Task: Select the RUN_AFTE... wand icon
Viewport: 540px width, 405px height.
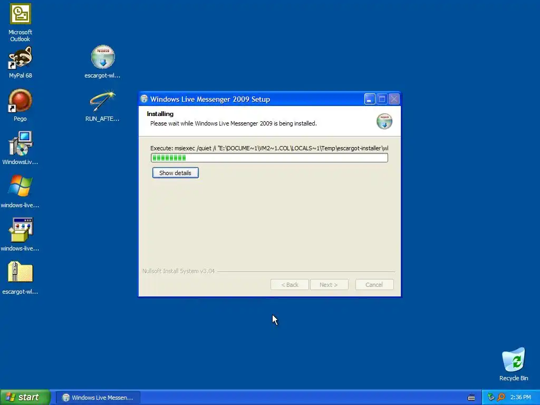Action: (x=103, y=105)
